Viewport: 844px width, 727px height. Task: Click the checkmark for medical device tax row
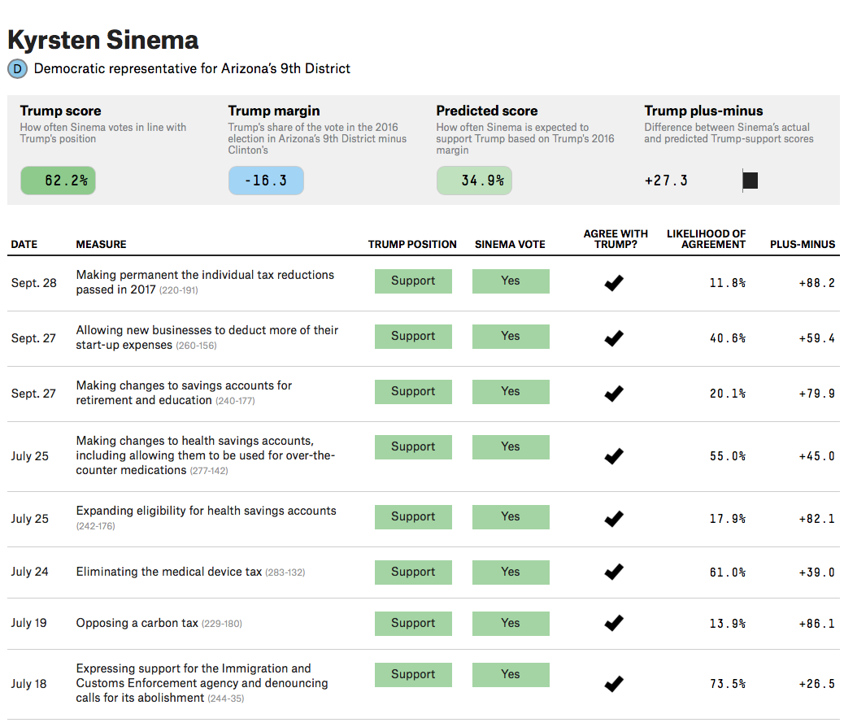click(614, 572)
